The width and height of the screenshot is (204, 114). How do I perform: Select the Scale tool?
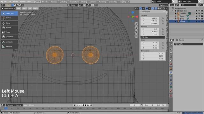pos(9,32)
